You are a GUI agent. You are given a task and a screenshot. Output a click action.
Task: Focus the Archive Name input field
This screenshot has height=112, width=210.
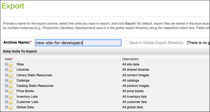point(78,43)
